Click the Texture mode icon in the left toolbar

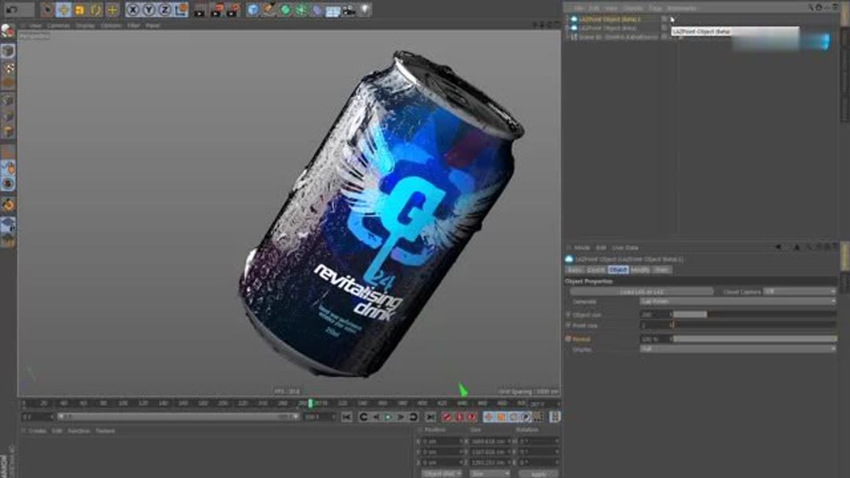pyautogui.click(x=8, y=68)
